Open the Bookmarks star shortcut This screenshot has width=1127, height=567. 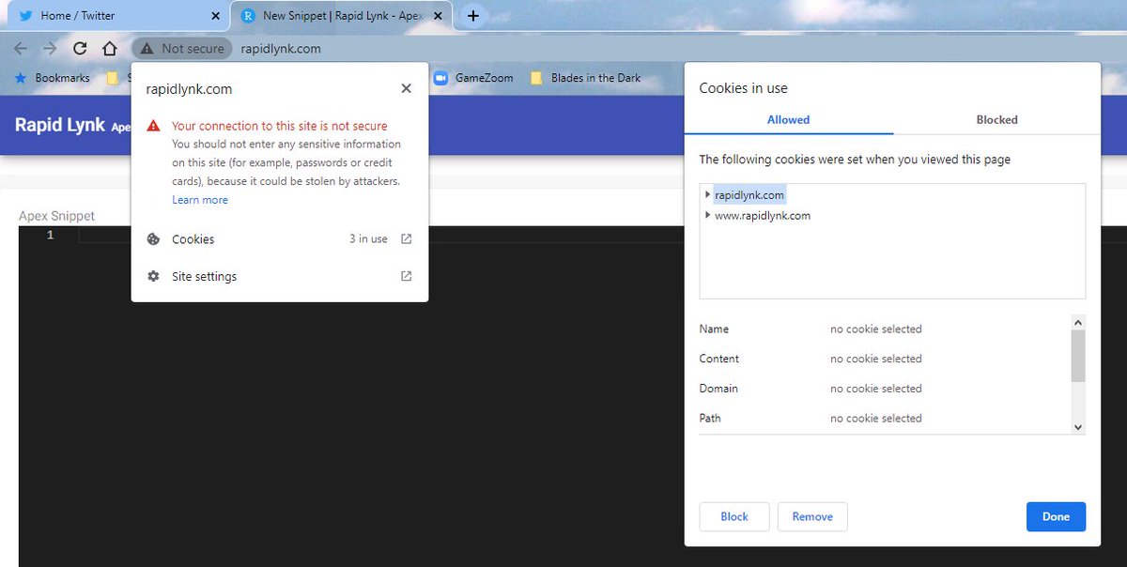(54, 78)
